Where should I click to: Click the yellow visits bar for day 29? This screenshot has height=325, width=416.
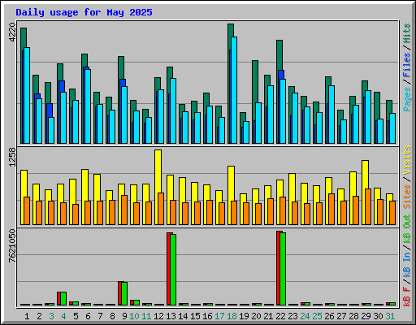[366, 175]
